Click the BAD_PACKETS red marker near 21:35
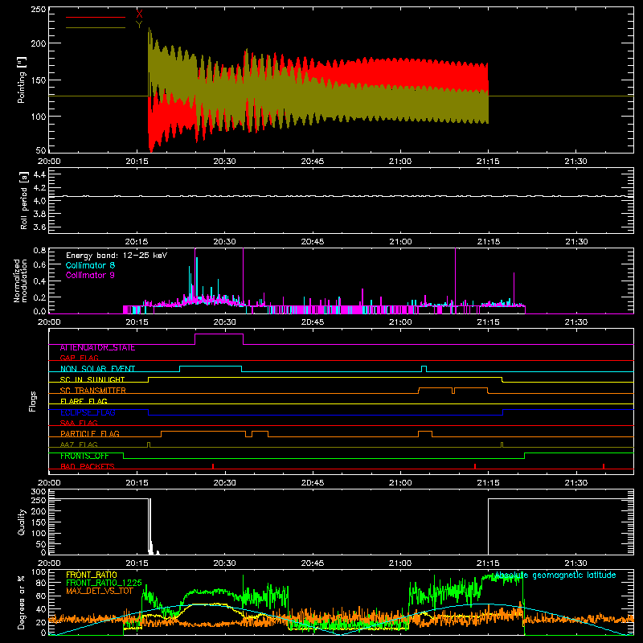The height and width of the screenshot is (643, 643). pos(604,466)
